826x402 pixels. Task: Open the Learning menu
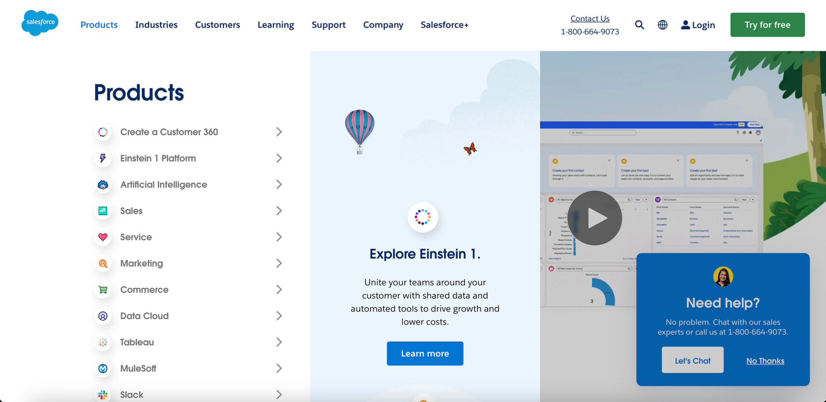pyautogui.click(x=276, y=25)
